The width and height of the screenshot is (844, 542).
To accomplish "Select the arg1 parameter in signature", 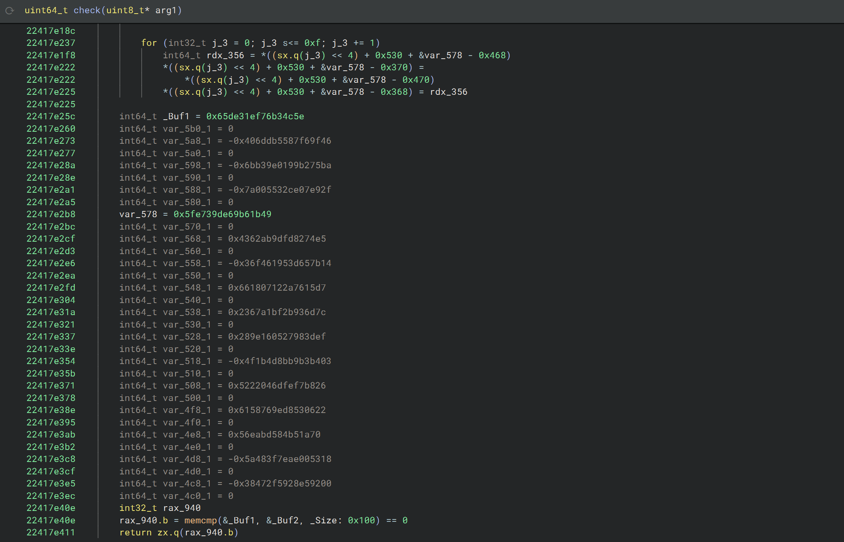I will pos(166,10).
